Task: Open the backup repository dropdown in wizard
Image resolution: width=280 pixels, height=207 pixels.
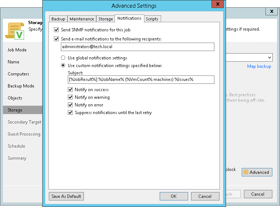Action: 269,58
